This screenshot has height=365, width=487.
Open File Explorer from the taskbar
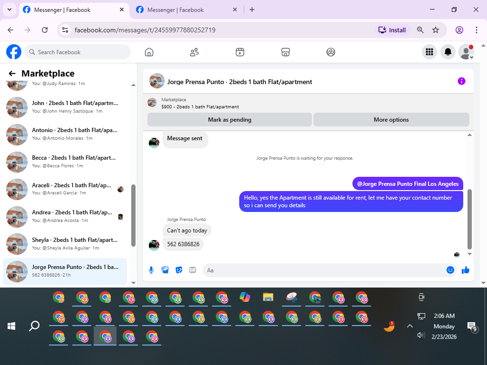click(268, 298)
